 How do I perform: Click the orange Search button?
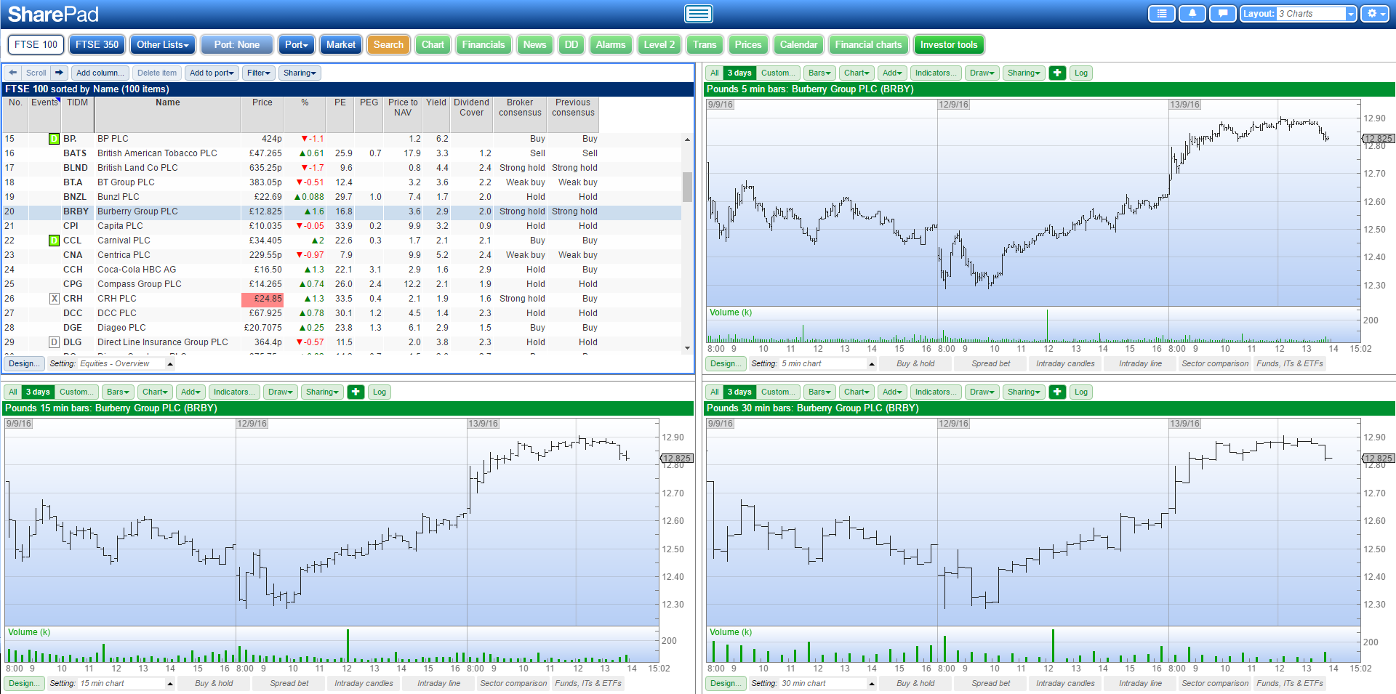388,44
